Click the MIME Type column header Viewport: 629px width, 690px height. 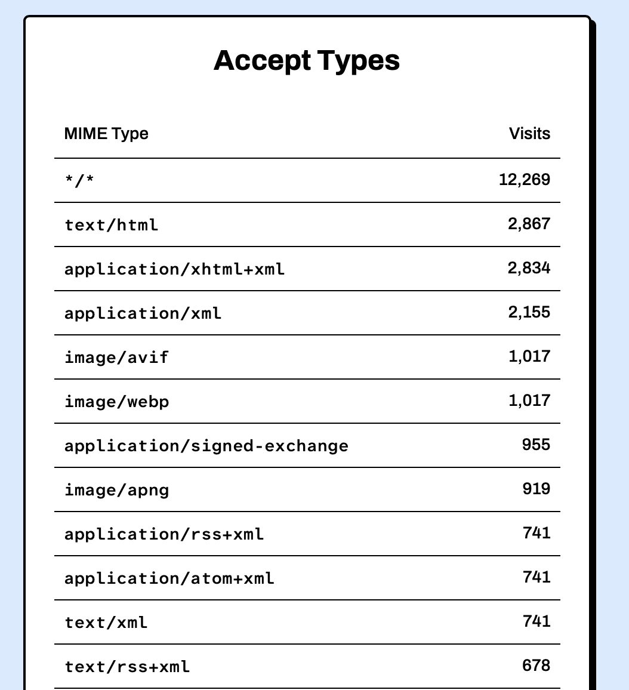pyautogui.click(x=106, y=134)
